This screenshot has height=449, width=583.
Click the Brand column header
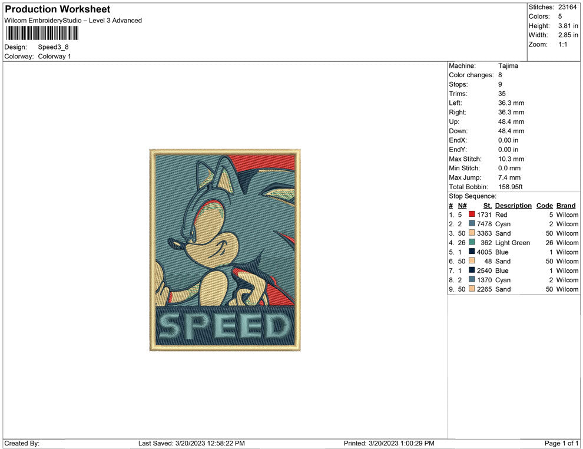(x=565, y=205)
